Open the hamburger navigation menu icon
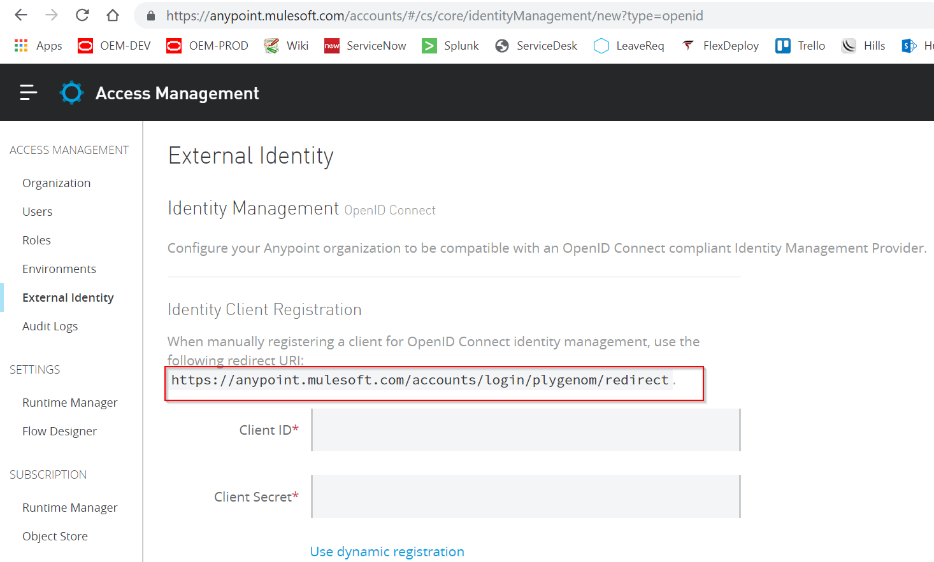The width and height of the screenshot is (934, 562). (x=28, y=93)
